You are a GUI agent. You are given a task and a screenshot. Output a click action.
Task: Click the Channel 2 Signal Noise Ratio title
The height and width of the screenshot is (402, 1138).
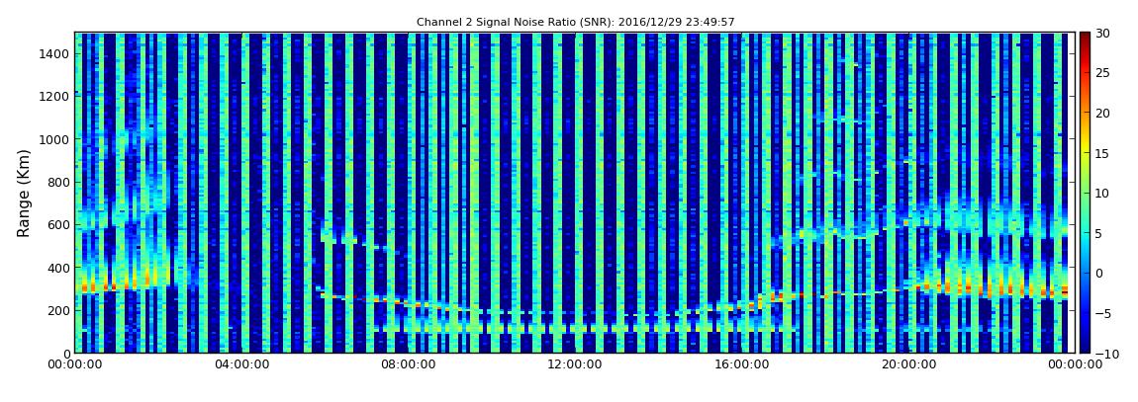(576, 23)
